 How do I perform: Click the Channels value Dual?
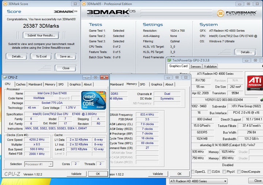coord(167,94)
